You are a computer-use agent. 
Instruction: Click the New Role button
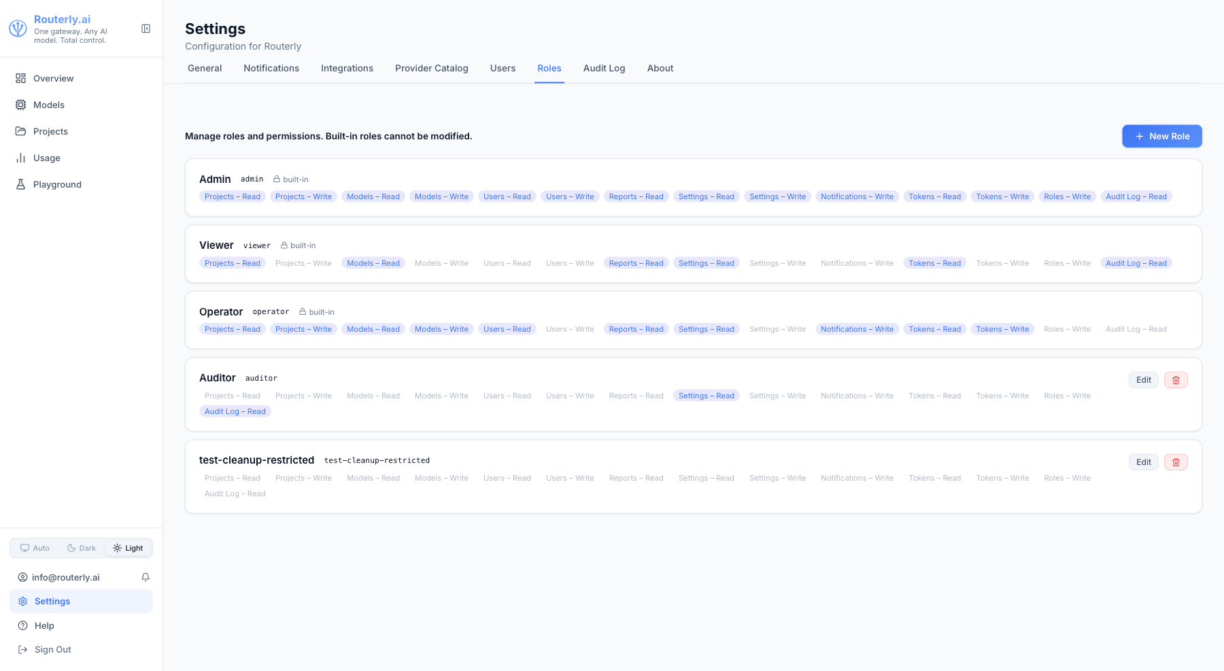click(1161, 136)
